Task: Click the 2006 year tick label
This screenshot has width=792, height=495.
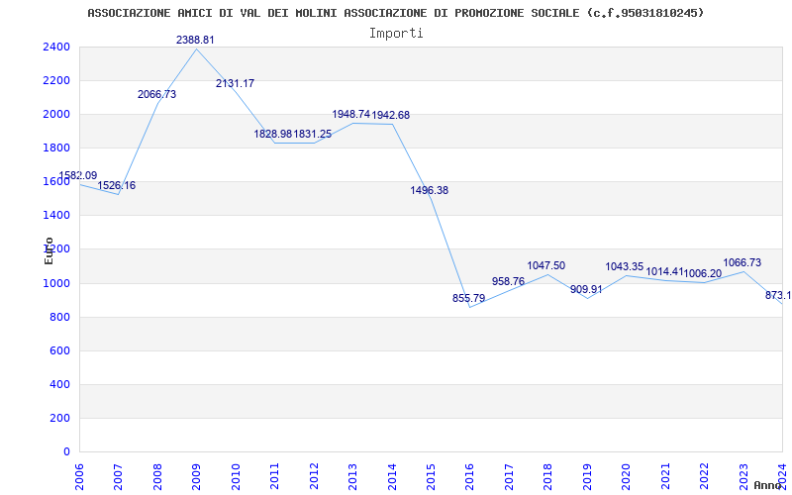Action: [79, 476]
